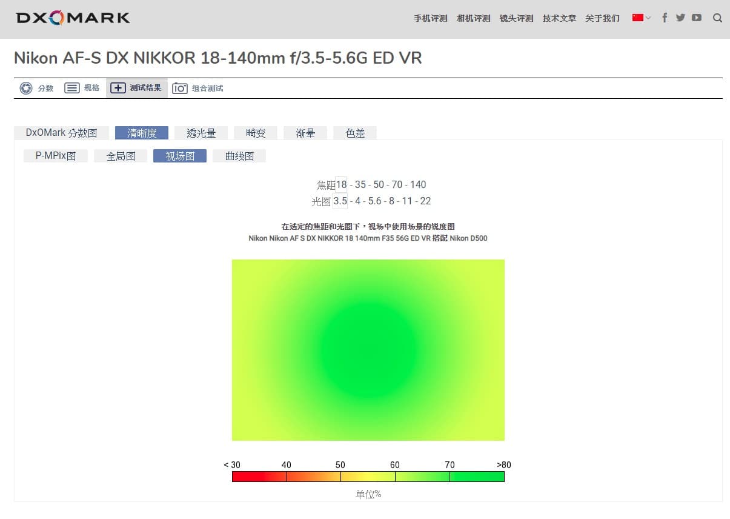Viewport: 730px width, 519px height.
Task: Open the Twitter icon link
Action: (680, 18)
